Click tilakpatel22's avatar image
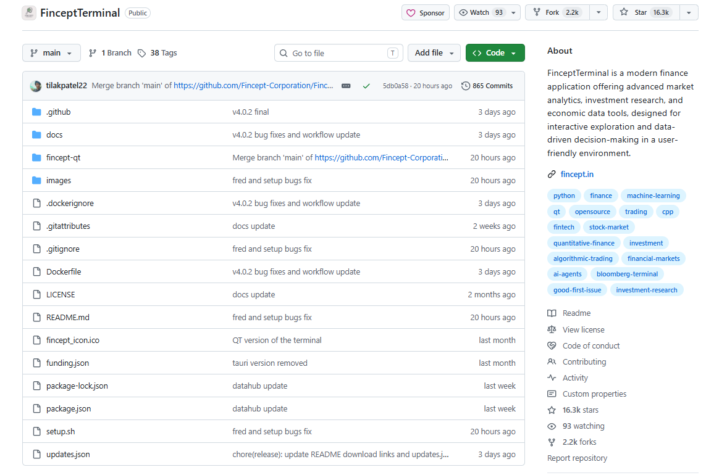Image resolution: width=727 pixels, height=475 pixels. (36, 86)
